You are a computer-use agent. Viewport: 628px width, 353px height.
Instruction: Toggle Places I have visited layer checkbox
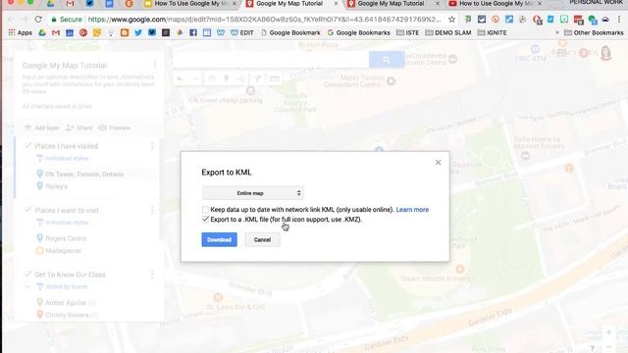coord(27,146)
